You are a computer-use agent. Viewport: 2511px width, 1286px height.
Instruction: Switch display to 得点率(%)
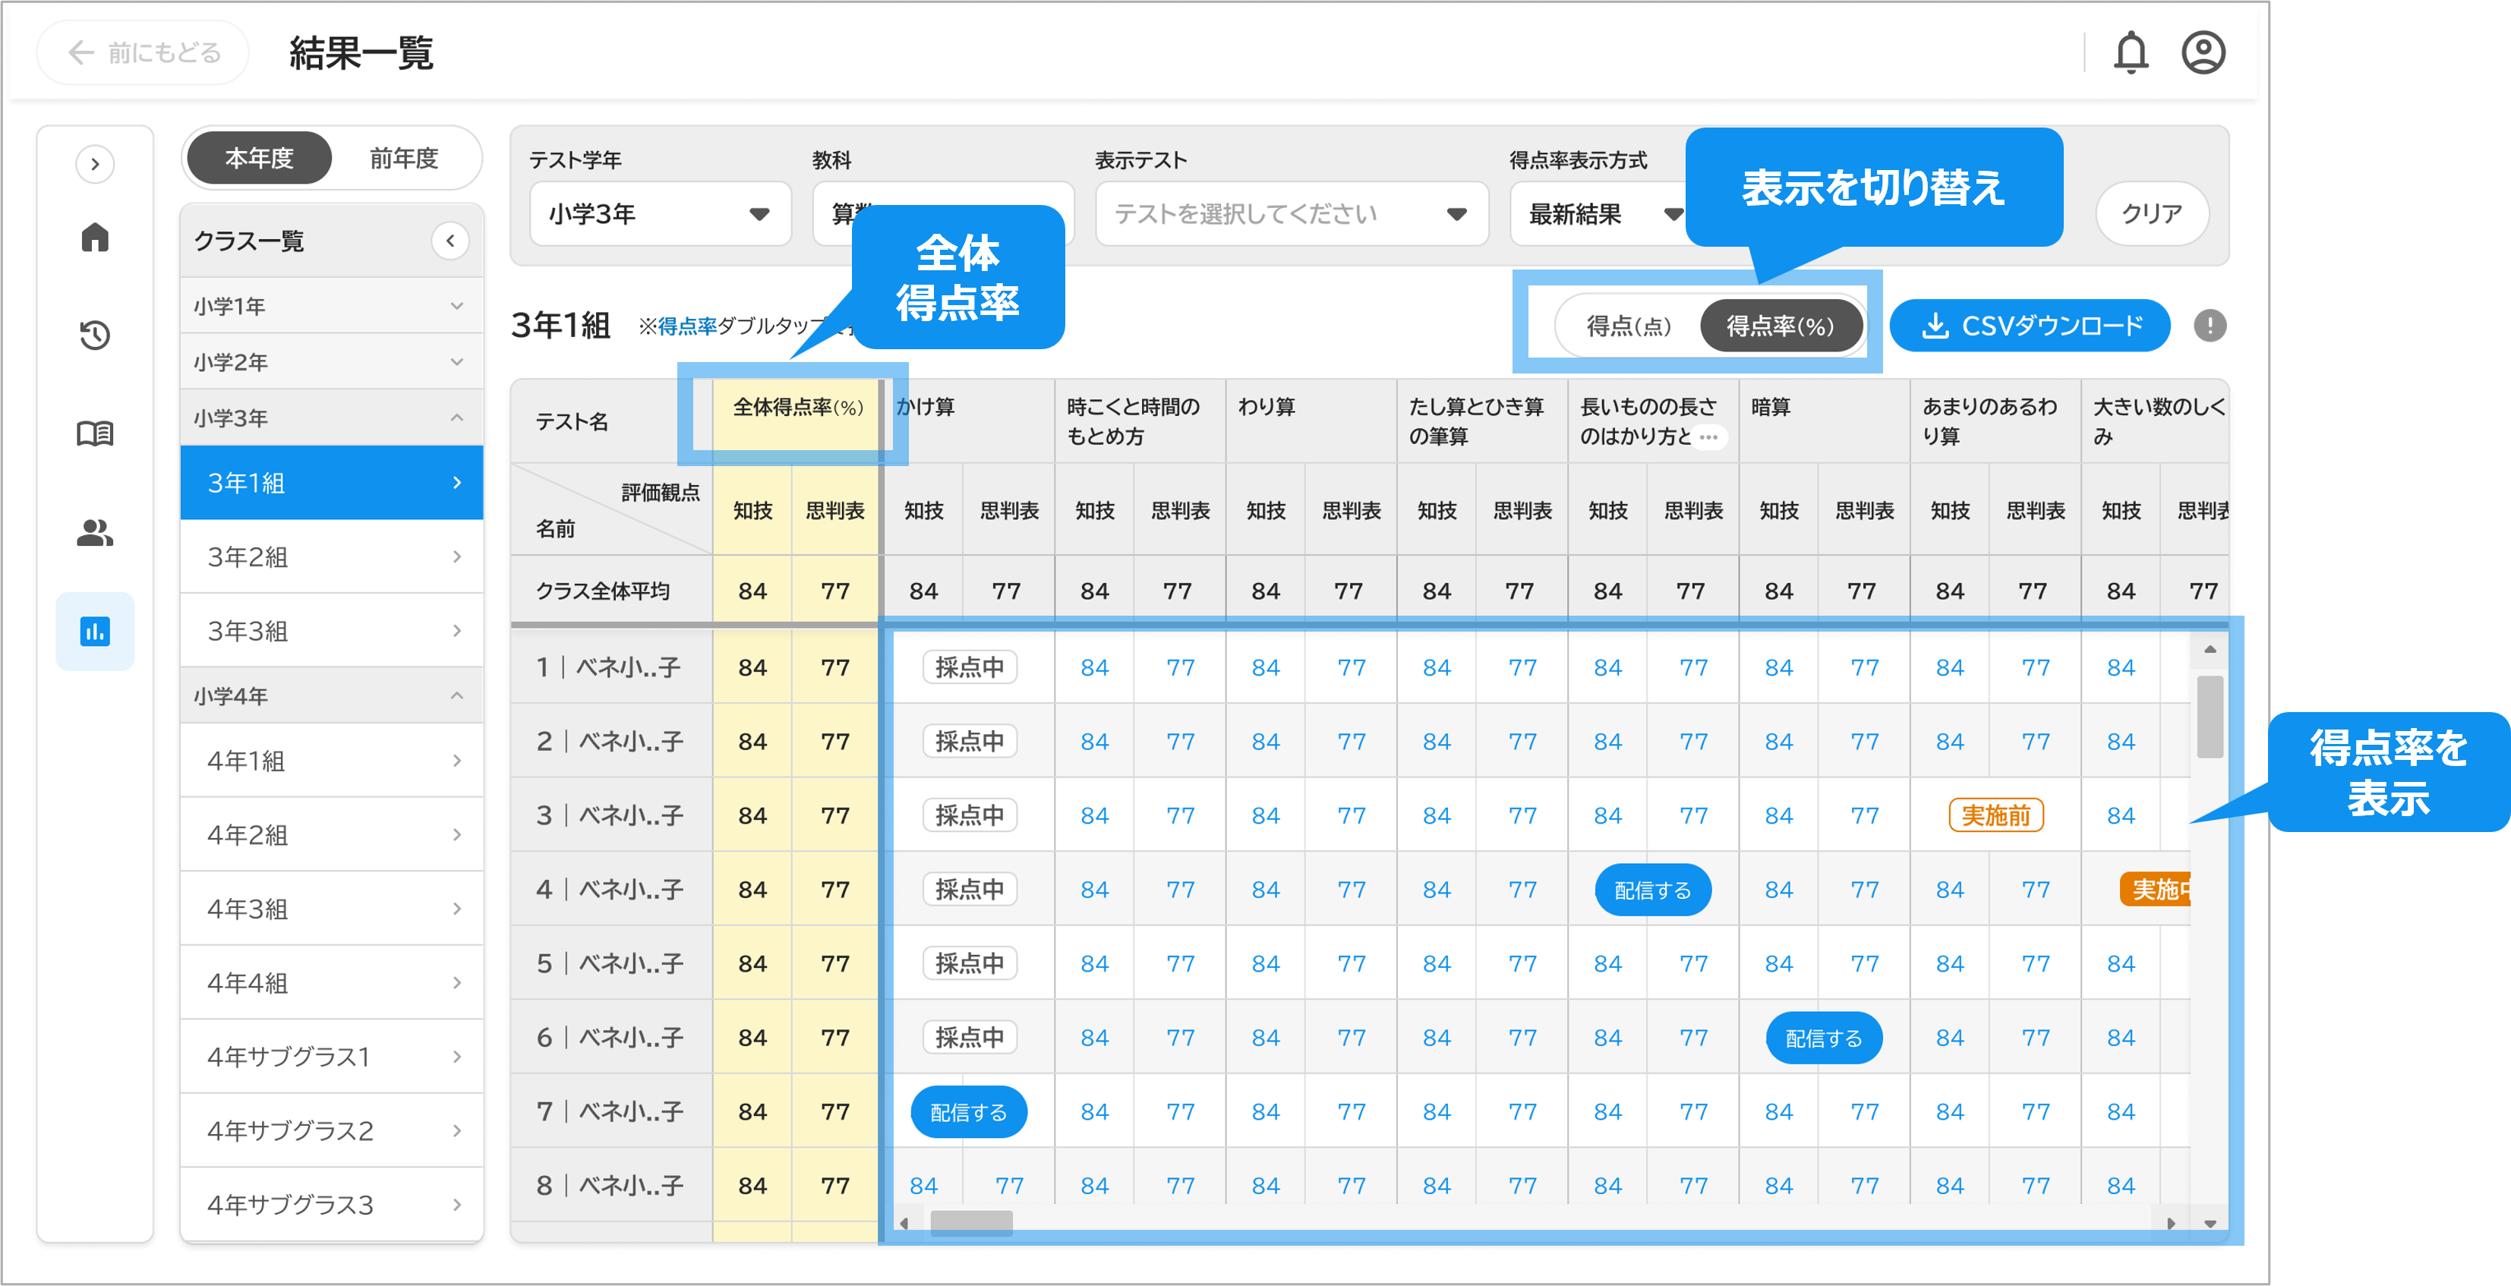(1780, 326)
